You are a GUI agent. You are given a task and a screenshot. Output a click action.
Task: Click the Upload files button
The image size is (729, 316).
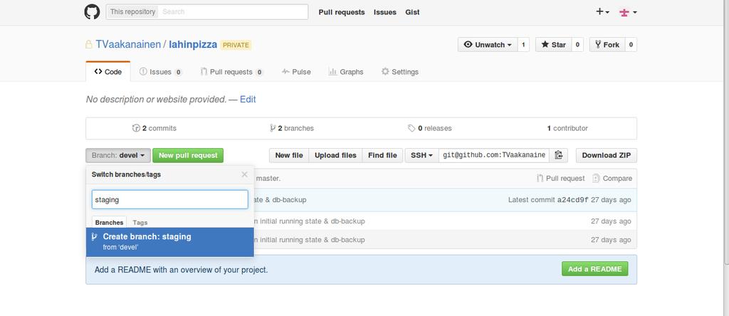coord(335,155)
